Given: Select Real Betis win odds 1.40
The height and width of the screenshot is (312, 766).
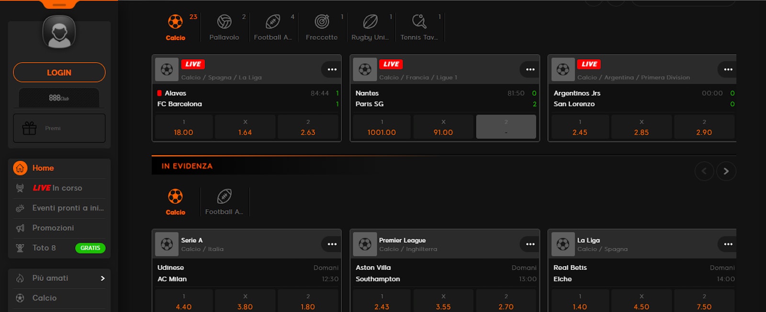Looking at the screenshot, I should coord(580,302).
